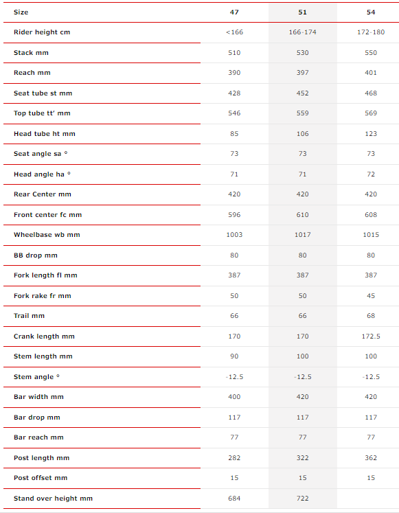Click the Rider height cm row label
Image resolution: width=399 pixels, height=513 pixels.
point(42,32)
